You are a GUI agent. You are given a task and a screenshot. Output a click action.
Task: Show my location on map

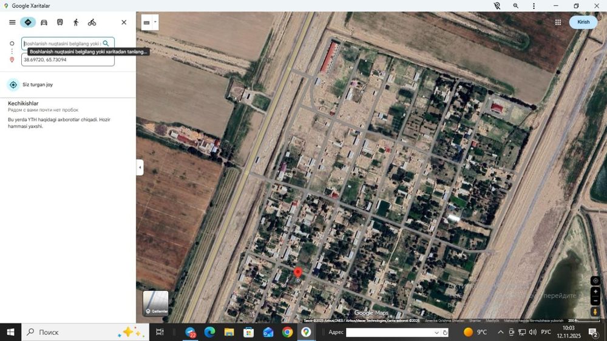[x=595, y=280]
